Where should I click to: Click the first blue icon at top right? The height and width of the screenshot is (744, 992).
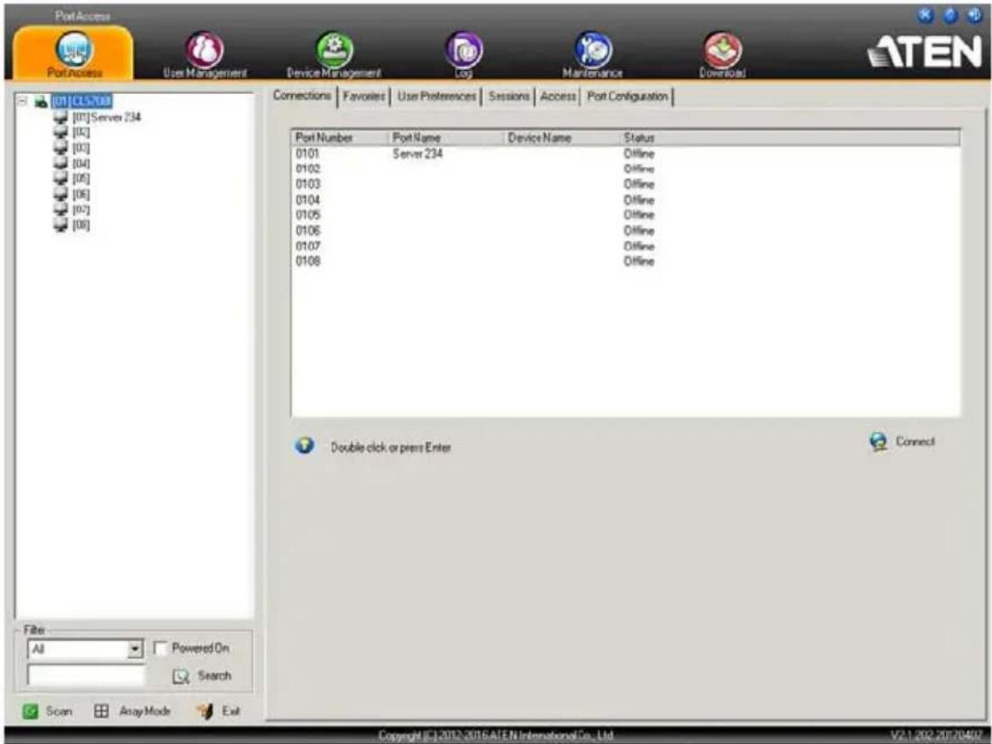tap(925, 16)
